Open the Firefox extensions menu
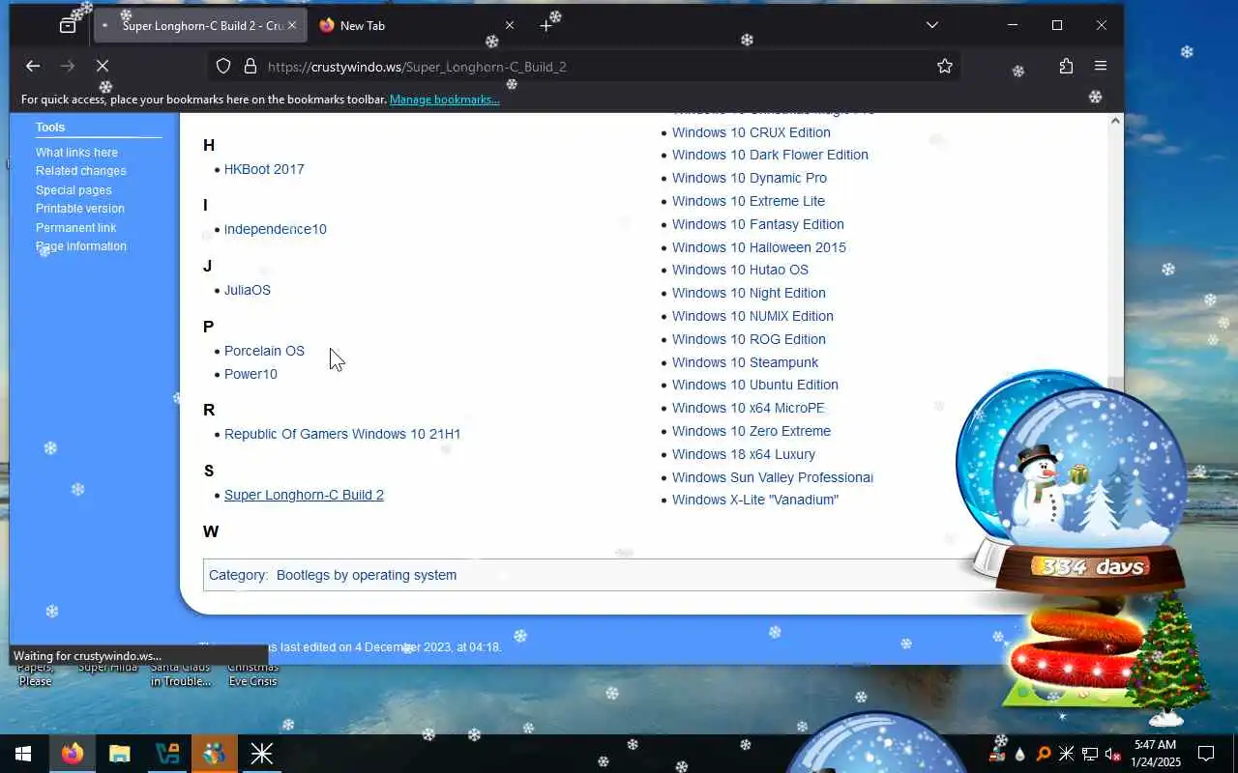 click(x=1066, y=66)
